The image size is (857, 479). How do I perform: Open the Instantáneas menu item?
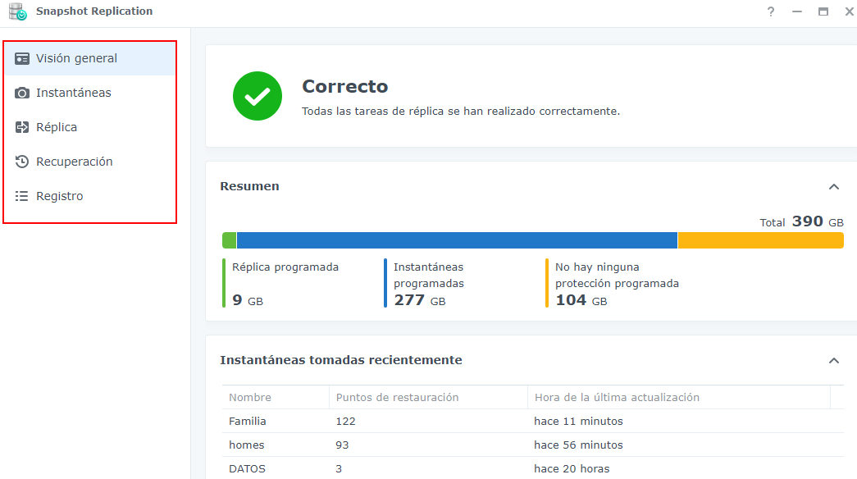[74, 93]
